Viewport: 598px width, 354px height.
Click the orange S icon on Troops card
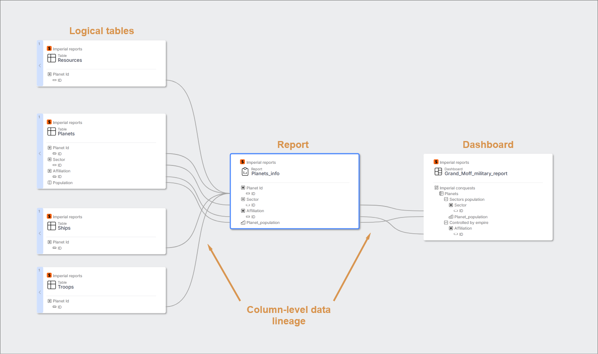tap(49, 275)
